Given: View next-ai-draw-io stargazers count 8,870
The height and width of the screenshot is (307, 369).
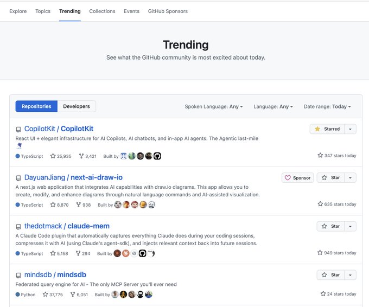Looking at the screenshot, I should pos(59,205).
